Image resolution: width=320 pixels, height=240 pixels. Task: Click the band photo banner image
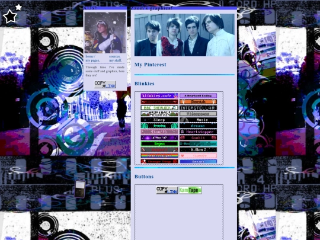coord(184,35)
